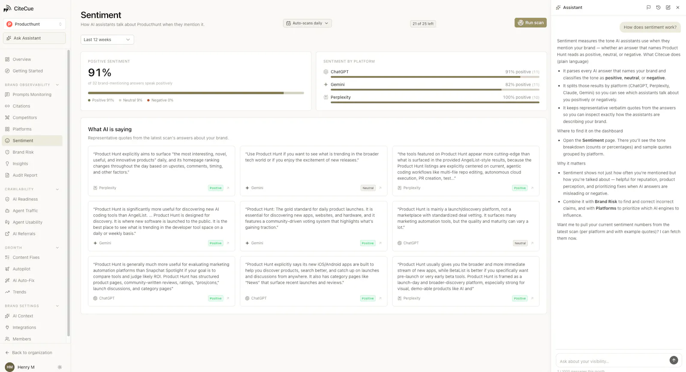Click the Perplexity platform sentiment bar
The width and height of the screenshot is (686, 372).
coord(435,102)
